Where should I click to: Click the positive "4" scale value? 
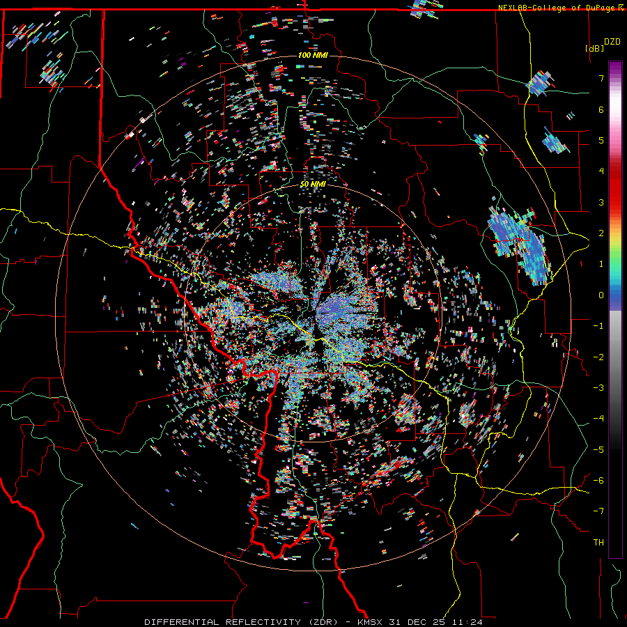click(601, 171)
